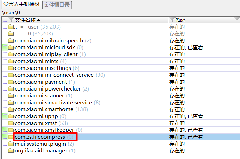Check the box for parent user row
The width and height of the screenshot is (240, 159).
[x=5, y=27]
